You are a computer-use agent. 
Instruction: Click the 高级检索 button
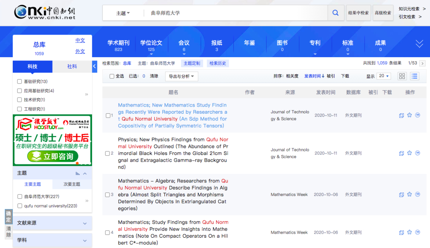383,12
